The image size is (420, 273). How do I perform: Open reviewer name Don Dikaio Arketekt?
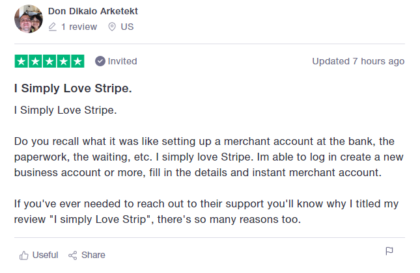point(93,11)
